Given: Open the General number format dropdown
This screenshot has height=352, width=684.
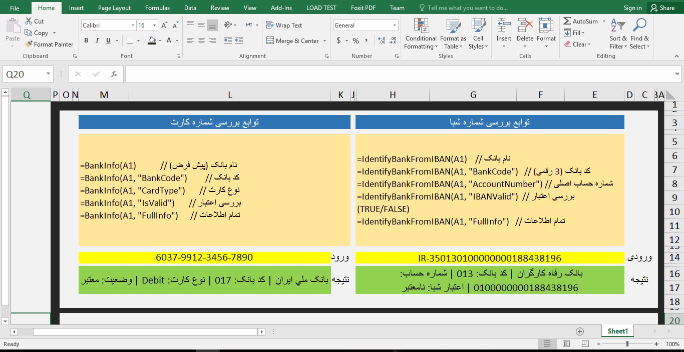Looking at the screenshot, I should tap(395, 25).
